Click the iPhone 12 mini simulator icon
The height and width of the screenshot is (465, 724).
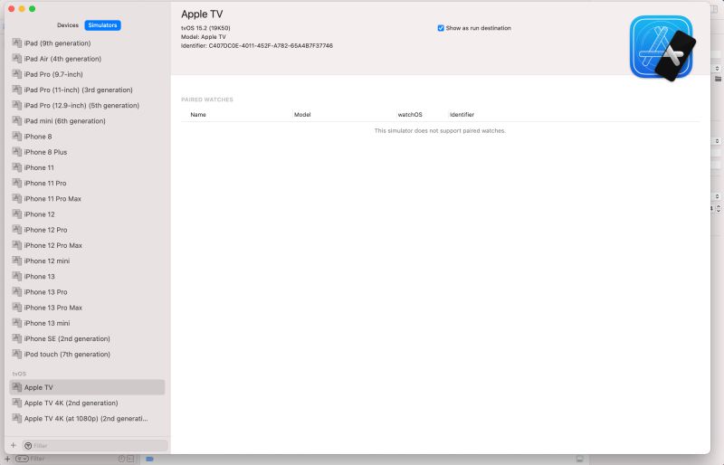[17, 261]
